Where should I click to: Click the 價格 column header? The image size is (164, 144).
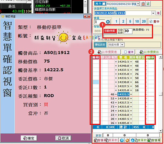click(124, 57)
